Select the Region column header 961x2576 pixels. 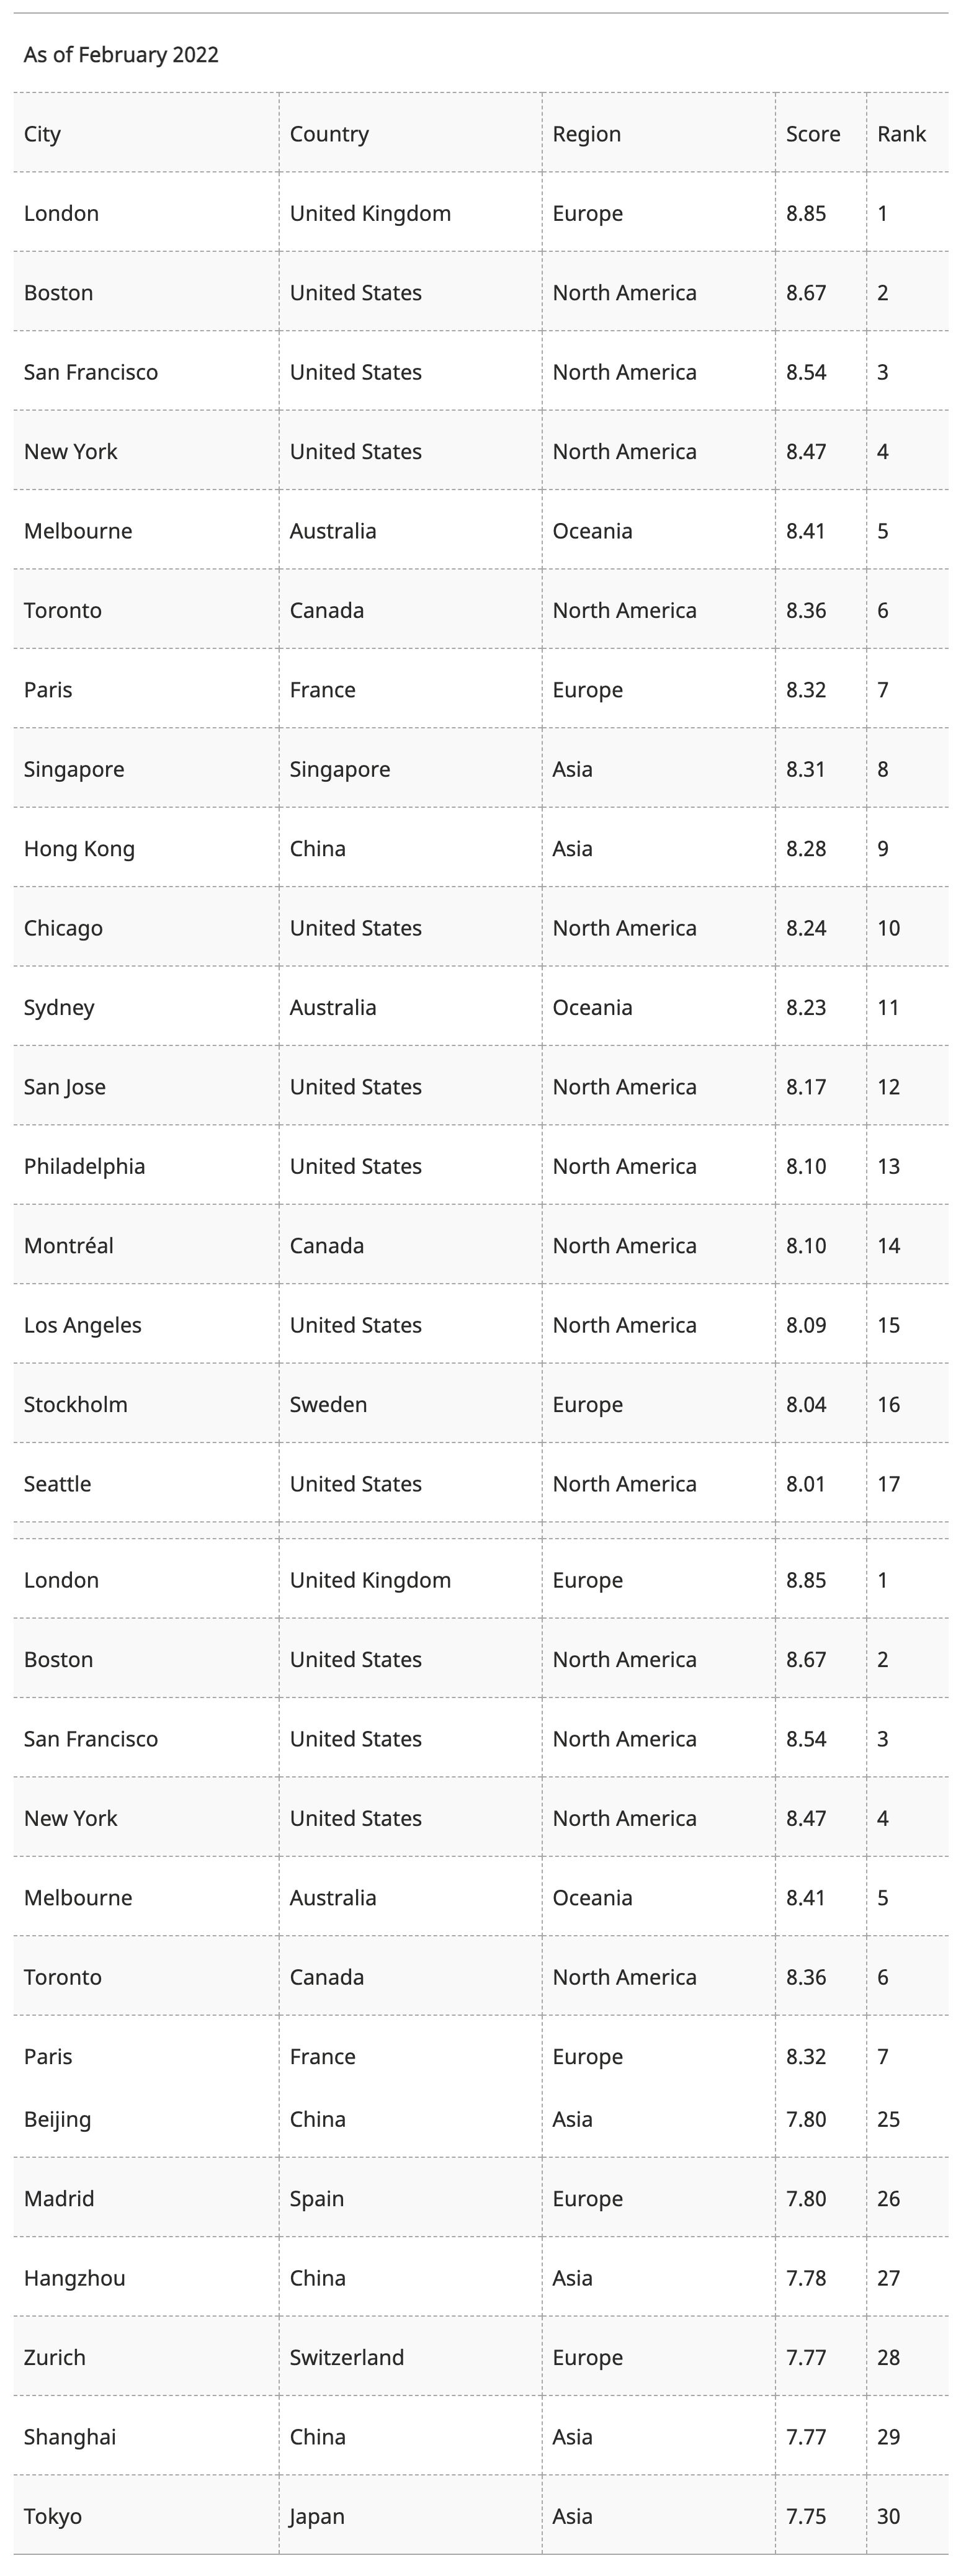[587, 134]
